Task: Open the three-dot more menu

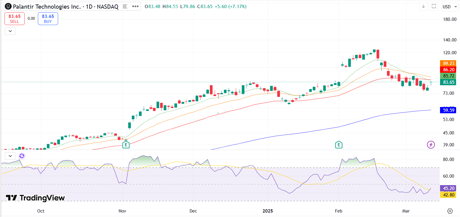Action: point(135,6)
